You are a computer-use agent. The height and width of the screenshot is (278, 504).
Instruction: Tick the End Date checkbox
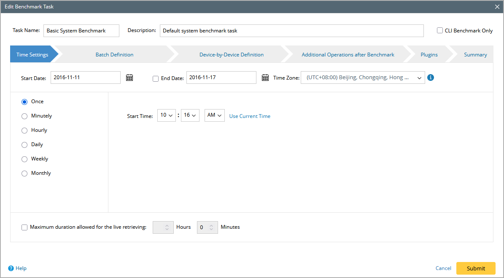click(x=156, y=79)
